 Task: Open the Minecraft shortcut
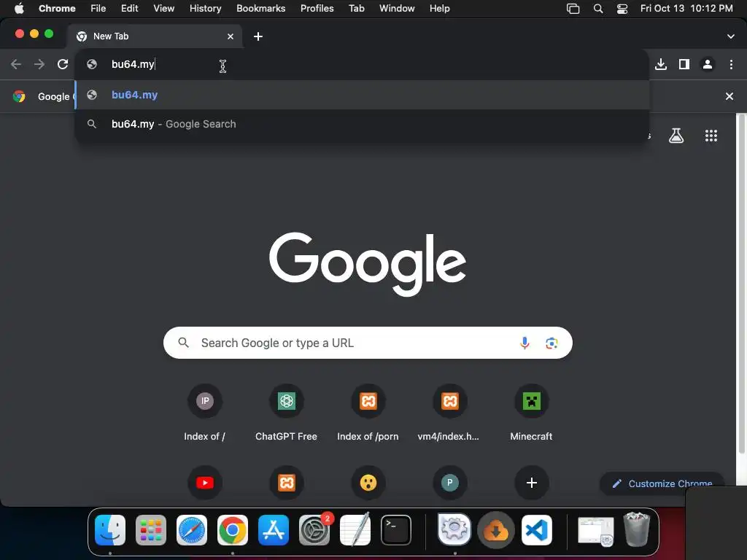tap(531, 413)
